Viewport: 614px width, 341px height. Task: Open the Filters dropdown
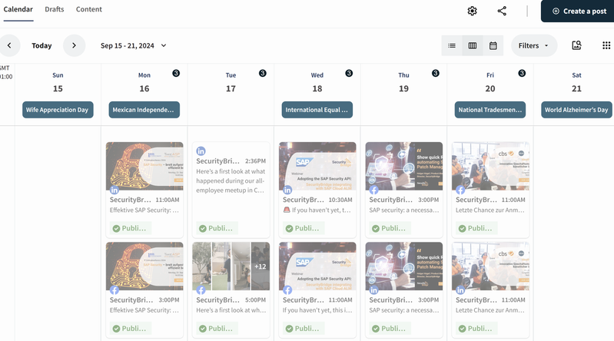pyautogui.click(x=534, y=45)
